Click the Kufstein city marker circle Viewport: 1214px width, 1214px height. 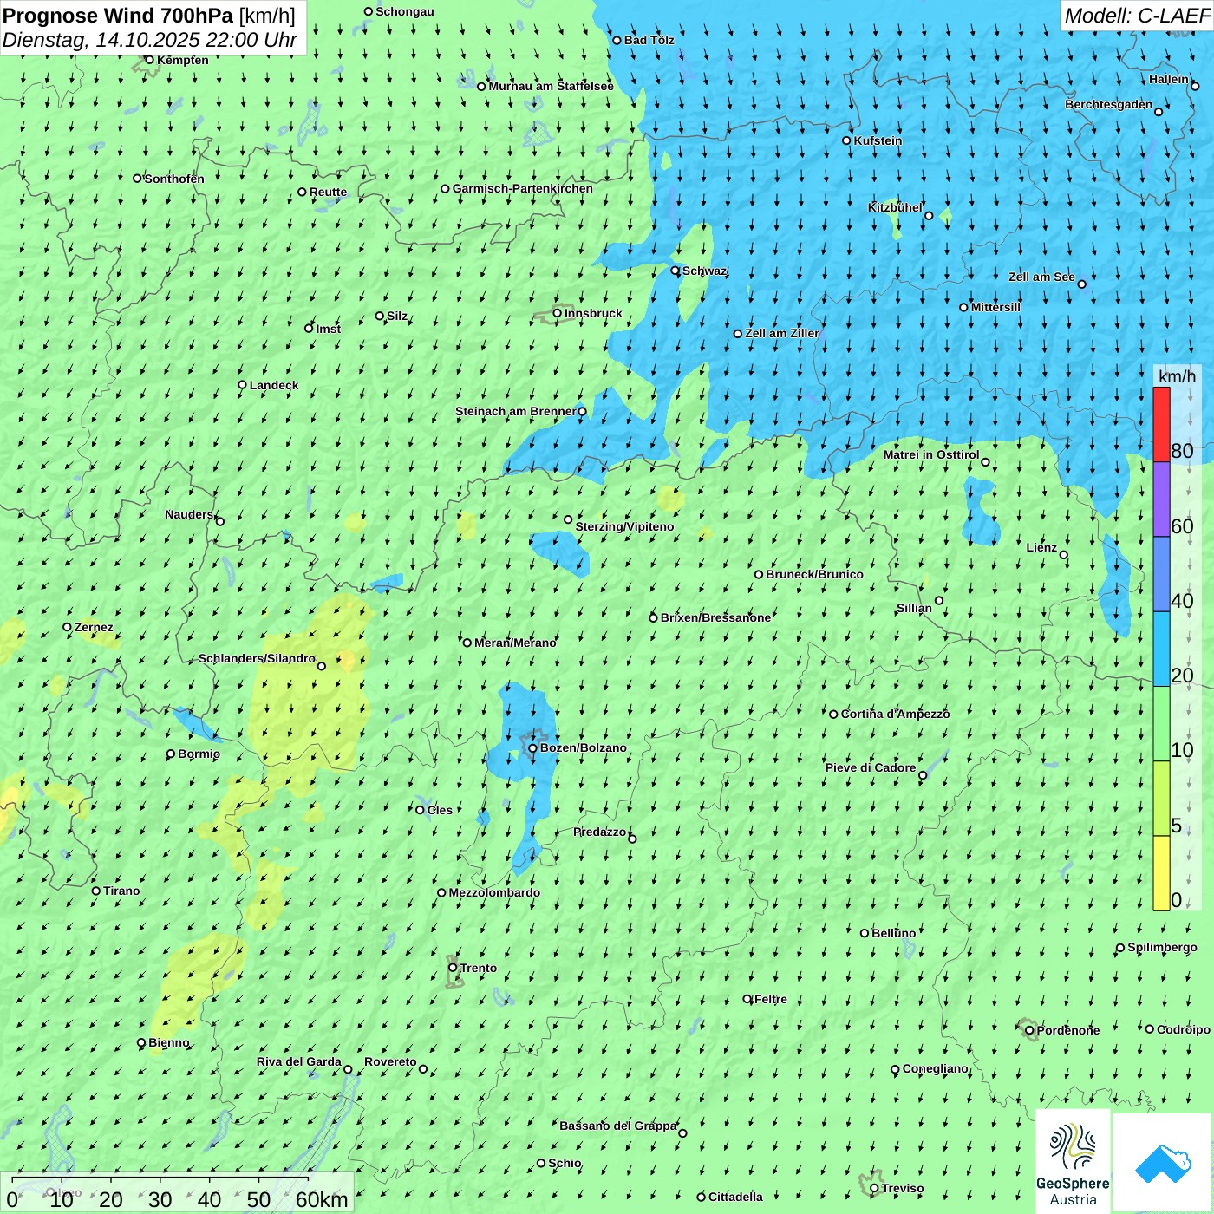846,140
